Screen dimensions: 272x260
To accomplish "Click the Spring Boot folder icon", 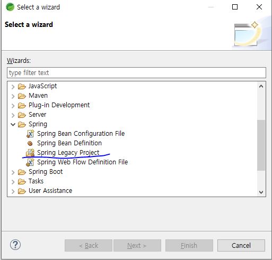I will pyautogui.click(x=22, y=172).
